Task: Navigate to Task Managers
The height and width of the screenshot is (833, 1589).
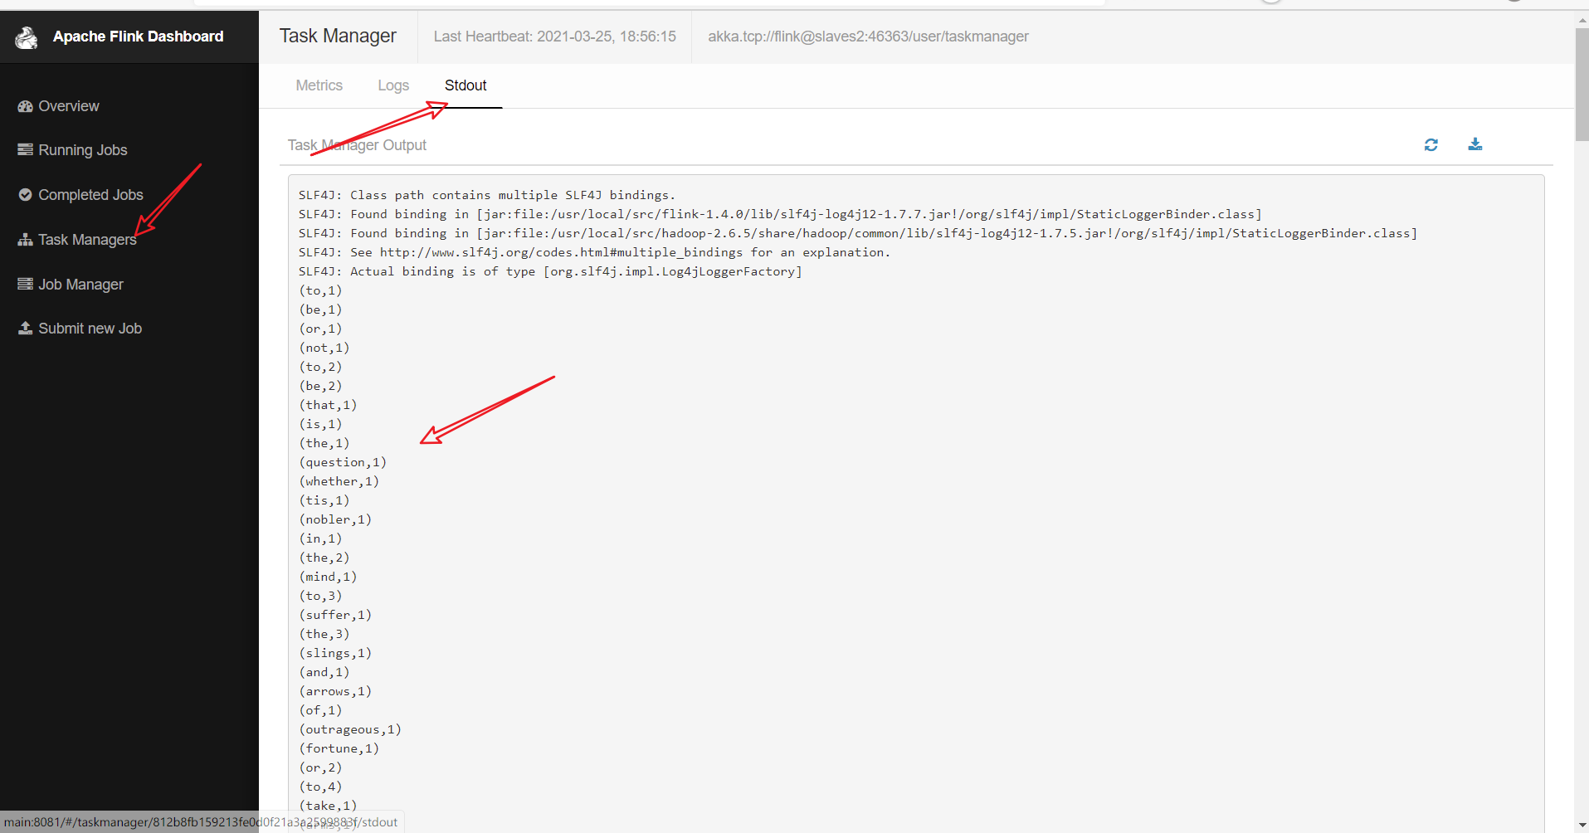Action: point(87,240)
